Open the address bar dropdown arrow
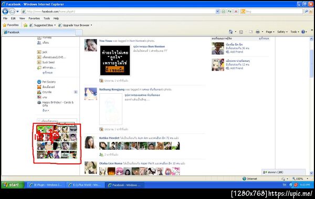Screen dimensions: 315x199 217,12
